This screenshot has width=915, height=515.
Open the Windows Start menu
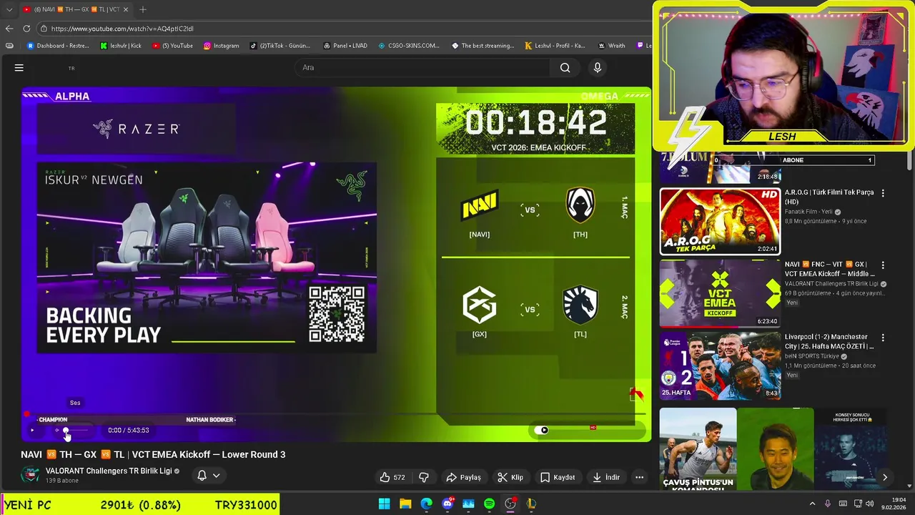point(384,504)
